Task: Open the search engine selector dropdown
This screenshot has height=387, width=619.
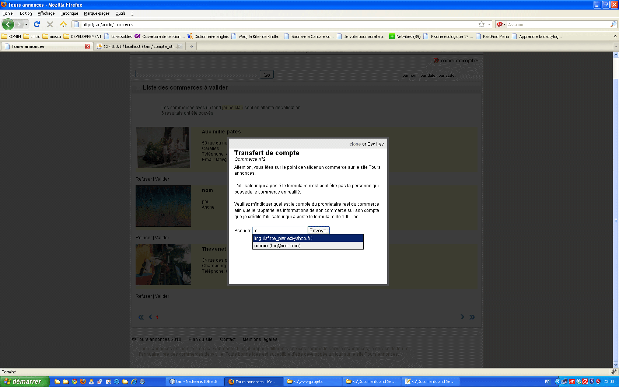Action: pyautogui.click(x=501, y=25)
